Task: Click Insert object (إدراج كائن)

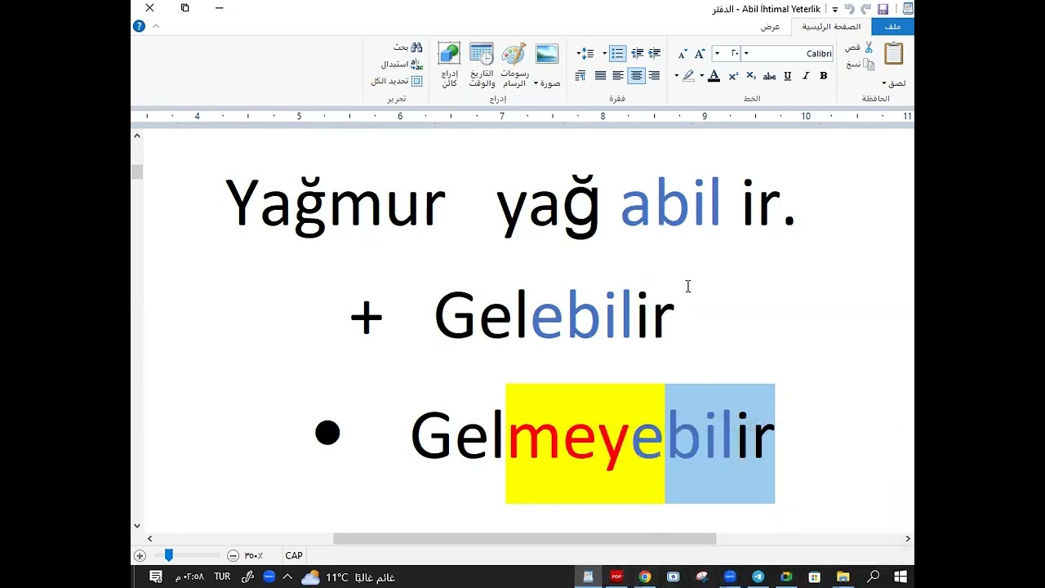Action: tap(449, 65)
